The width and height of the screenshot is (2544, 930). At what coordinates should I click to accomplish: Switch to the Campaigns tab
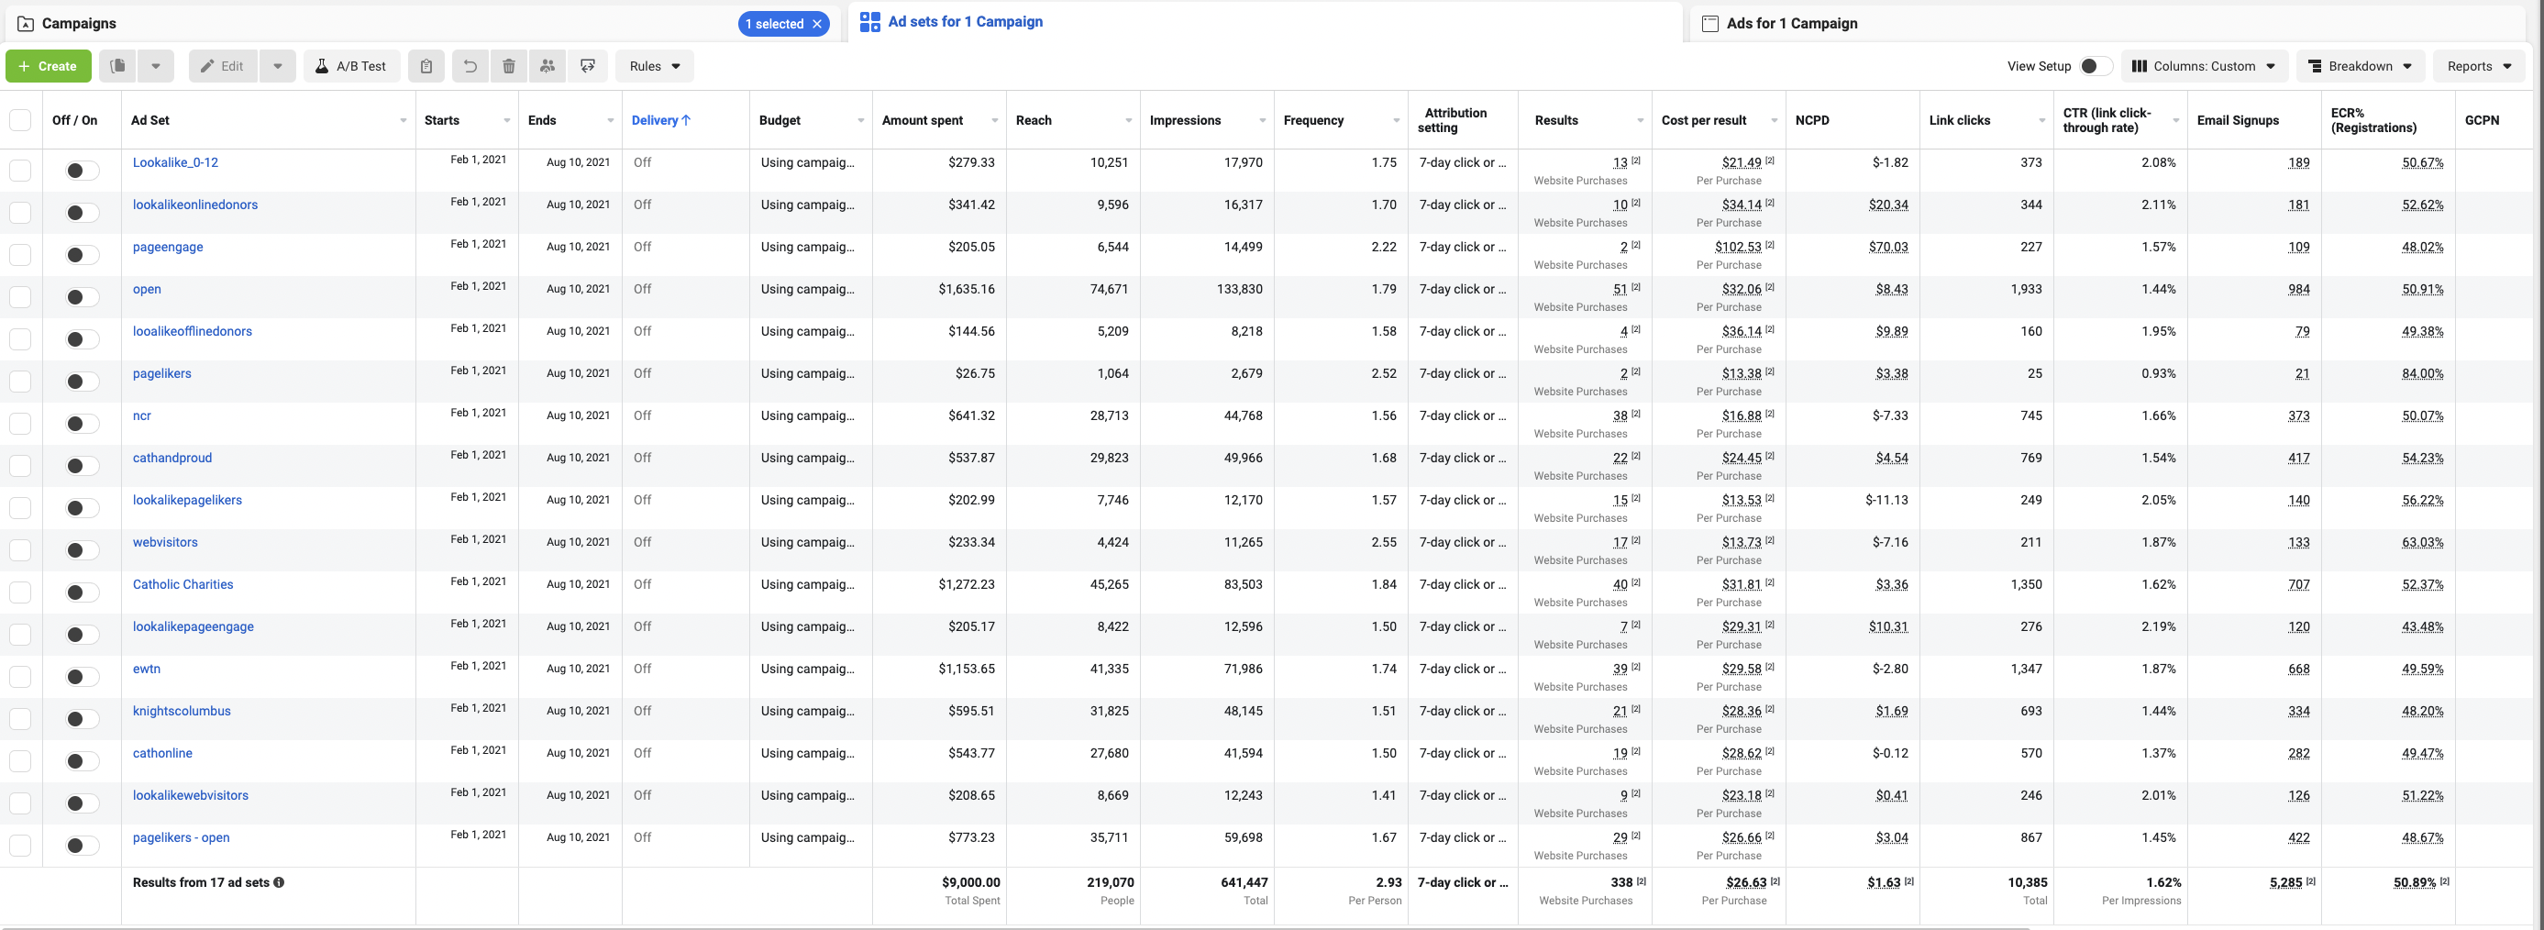(x=79, y=24)
